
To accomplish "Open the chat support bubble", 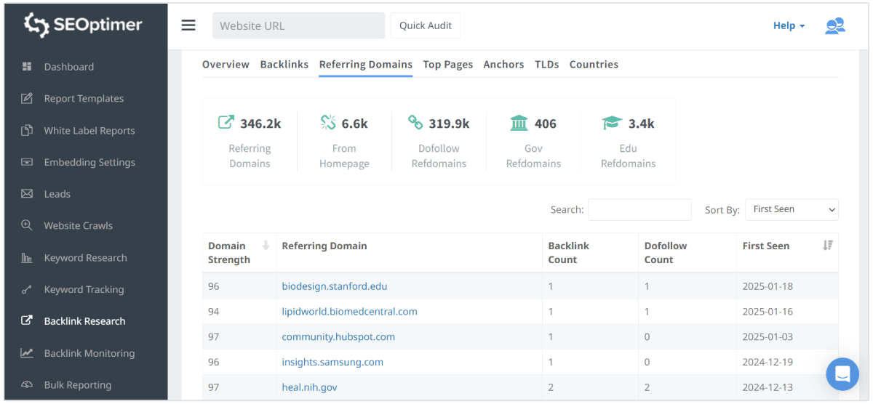I will [x=842, y=374].
